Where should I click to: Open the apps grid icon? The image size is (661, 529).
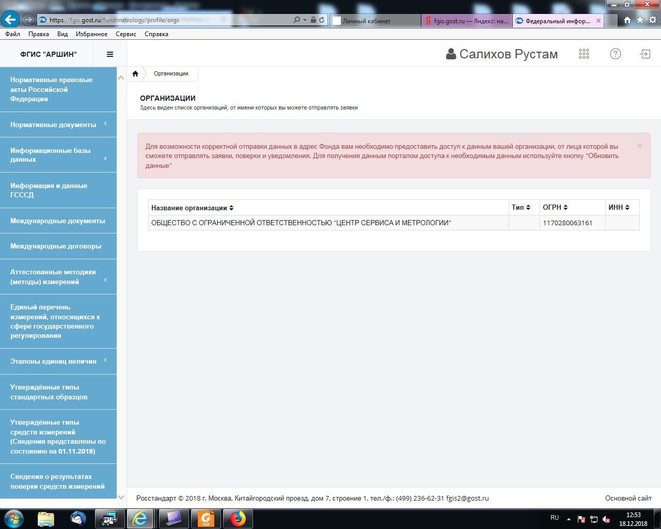point(584,54)
